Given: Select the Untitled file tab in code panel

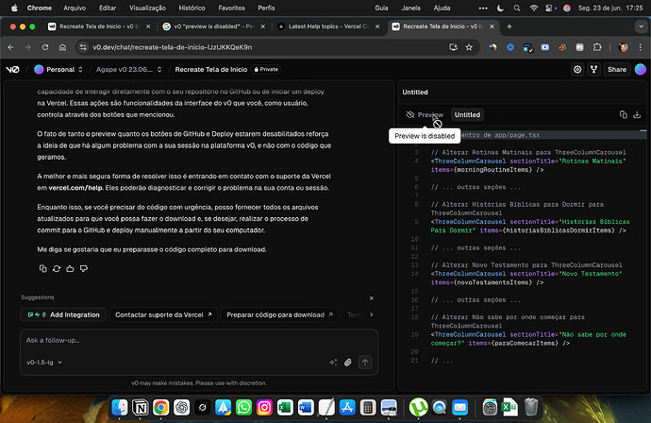Looking at the screenshot, I should pos(467,114).
